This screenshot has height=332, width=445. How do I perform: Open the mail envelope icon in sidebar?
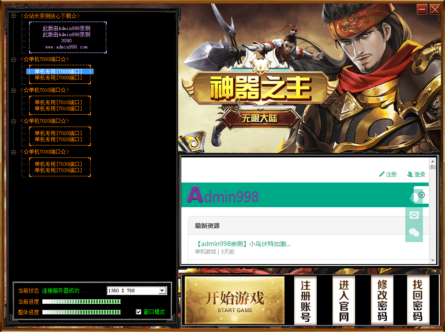(x=414, y=215)
